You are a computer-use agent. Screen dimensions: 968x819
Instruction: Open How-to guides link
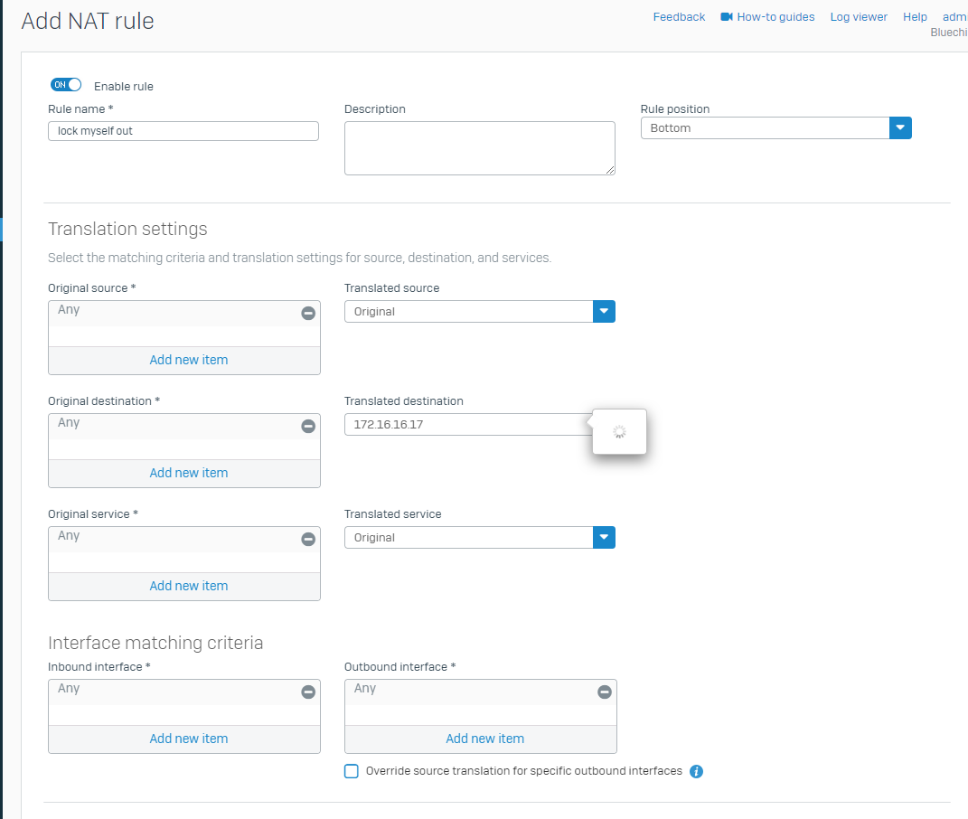(x=775, y=16)
